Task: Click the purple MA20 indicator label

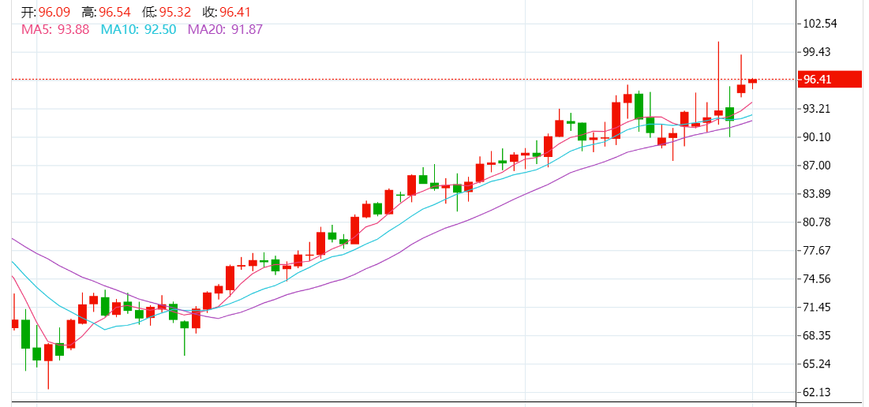Action: click(x=225, y=29)
